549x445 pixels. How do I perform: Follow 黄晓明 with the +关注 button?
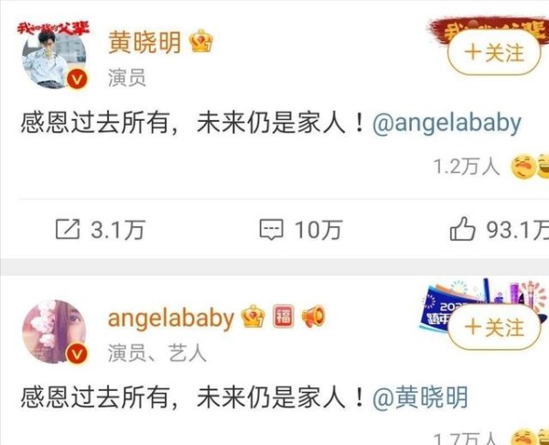click(x=494, y=52)
